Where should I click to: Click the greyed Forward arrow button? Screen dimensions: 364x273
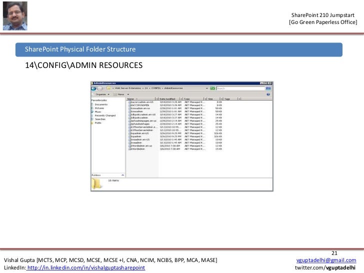point(100,88)
